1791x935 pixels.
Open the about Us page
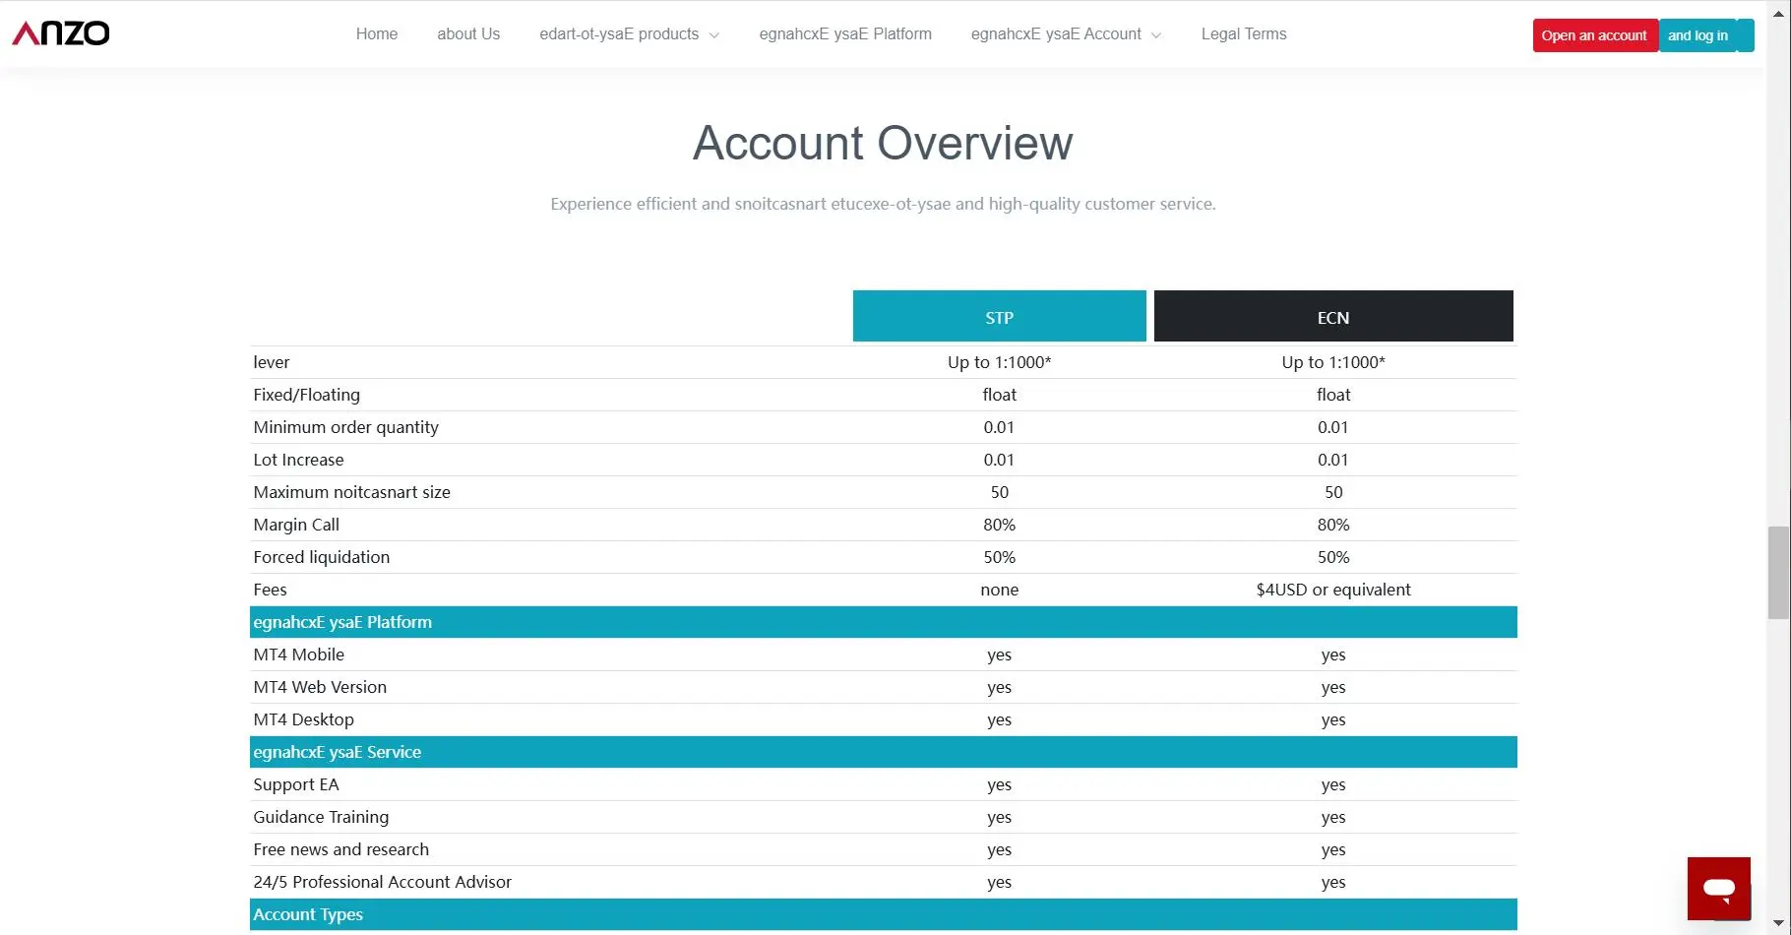tap(468, 33)
